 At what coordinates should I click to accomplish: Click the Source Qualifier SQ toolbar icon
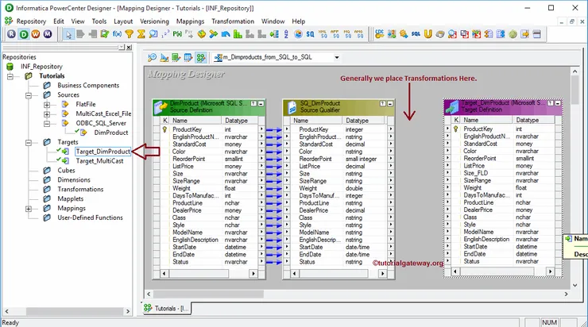tap(310, 34)
